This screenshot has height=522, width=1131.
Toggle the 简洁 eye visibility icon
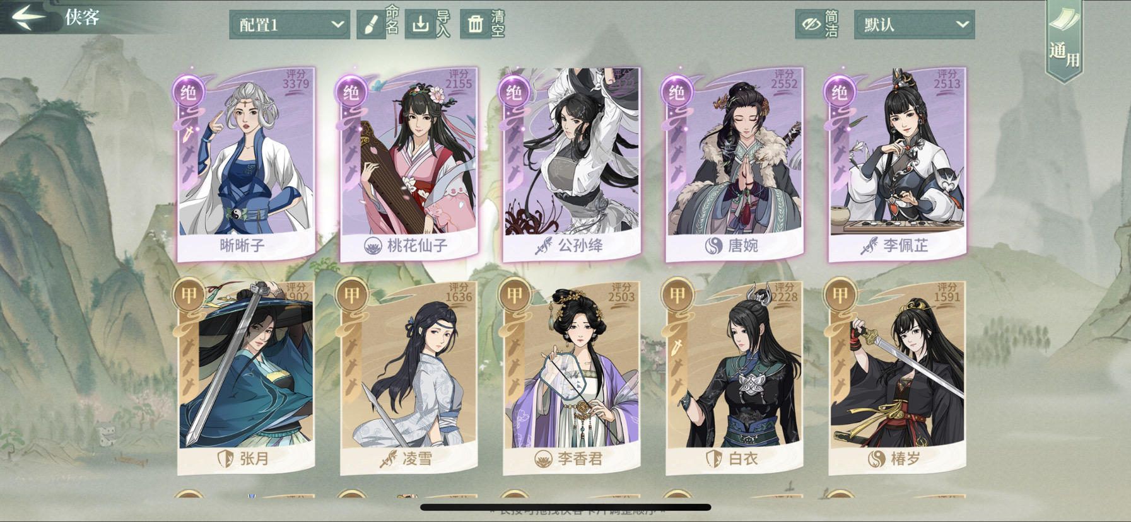(811, 25)
